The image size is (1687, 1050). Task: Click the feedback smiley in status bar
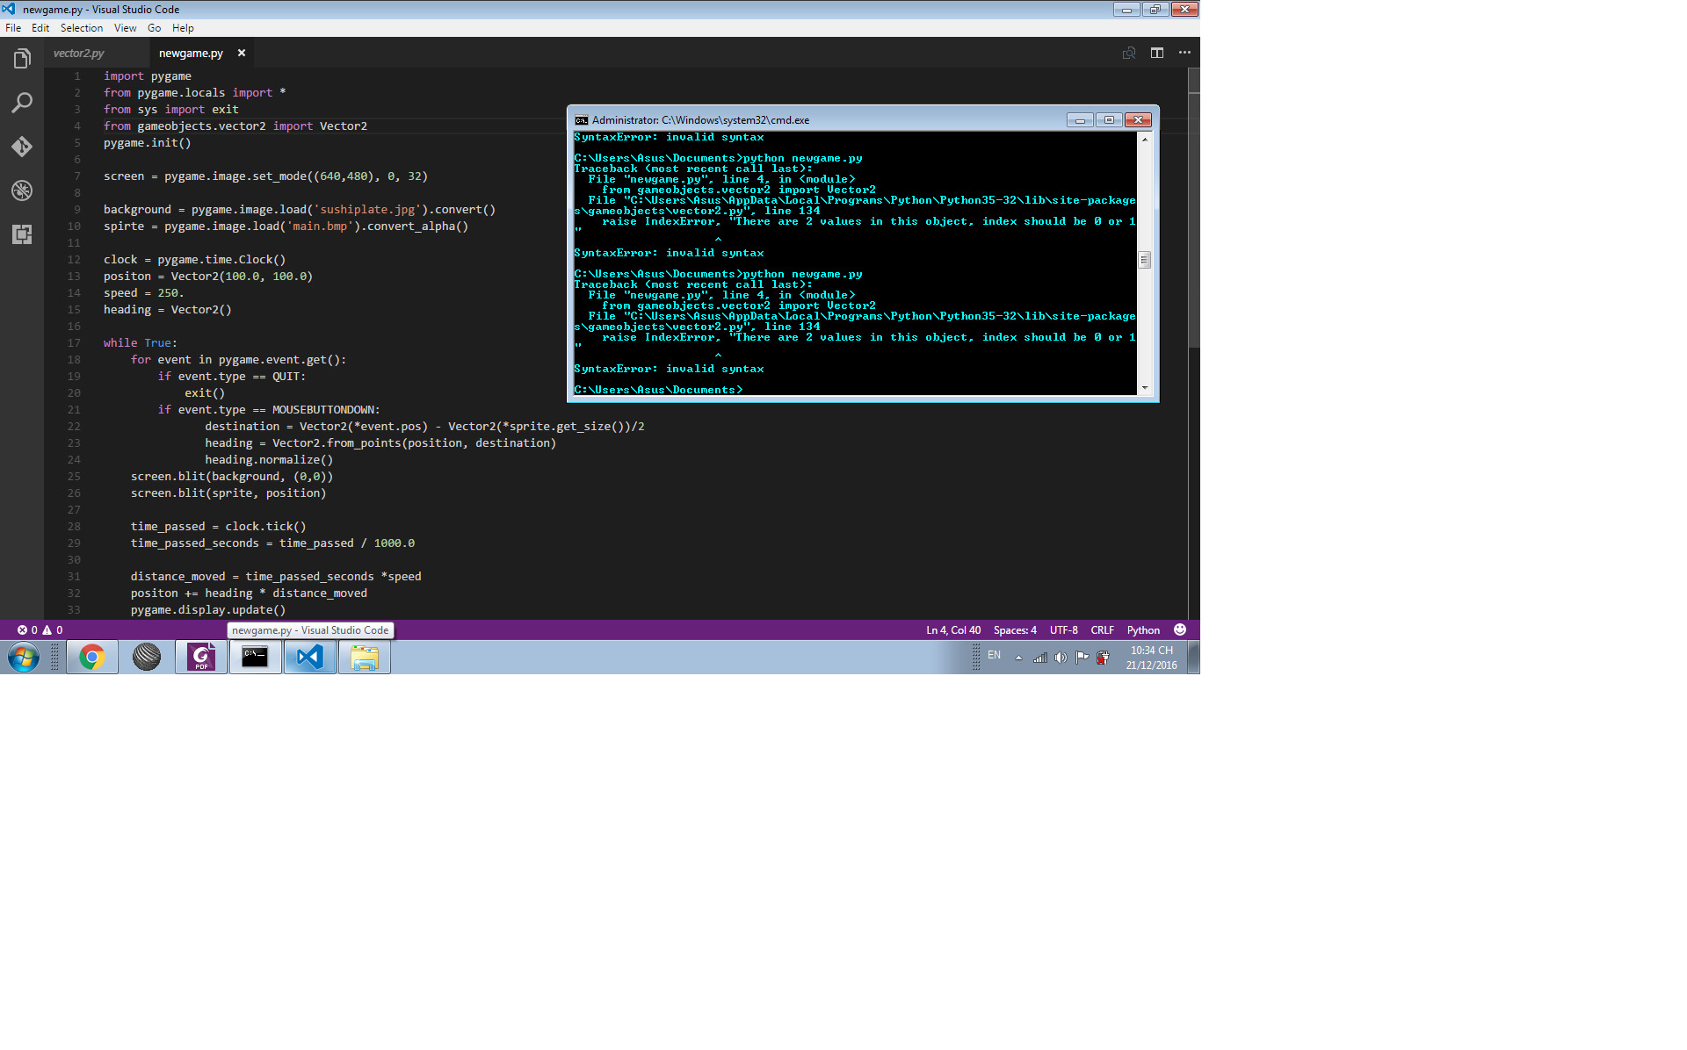pyautogui.click(x=1180, y=629)
